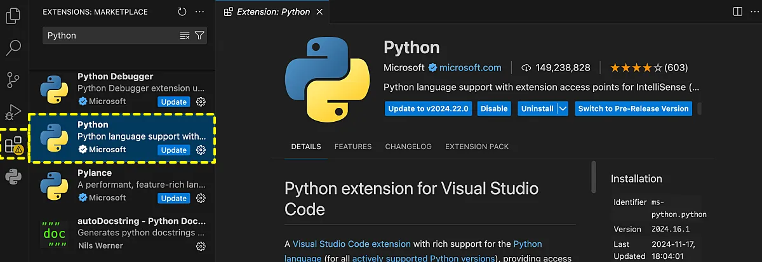This screenshot has height=262, width=762.
Task: Split the editor to the right
Action: click(737, 11)
